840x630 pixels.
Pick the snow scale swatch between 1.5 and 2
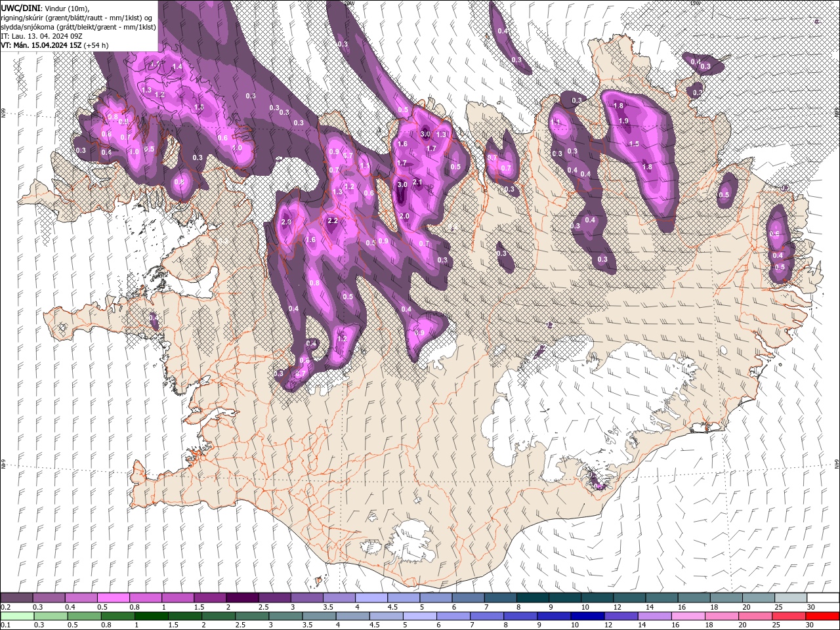pos(209,598)
